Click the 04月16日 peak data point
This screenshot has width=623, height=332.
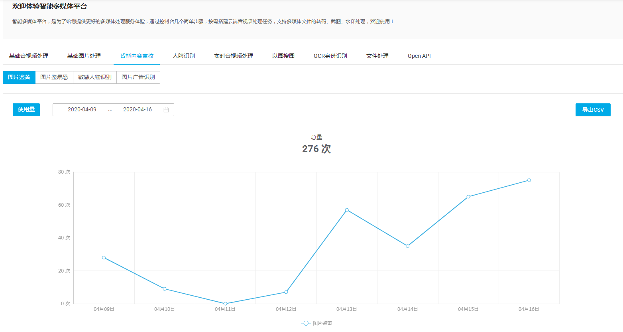pyautogui.click(x=529, y=180)
